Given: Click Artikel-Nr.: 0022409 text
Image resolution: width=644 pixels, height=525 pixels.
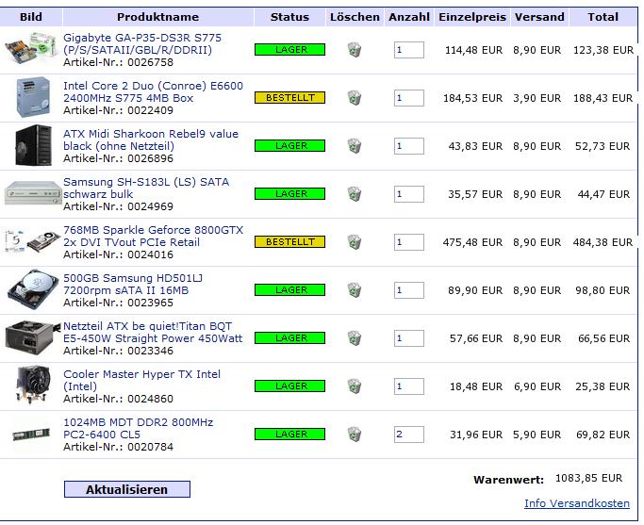Looking at the screenshot, I should [118, 110].
